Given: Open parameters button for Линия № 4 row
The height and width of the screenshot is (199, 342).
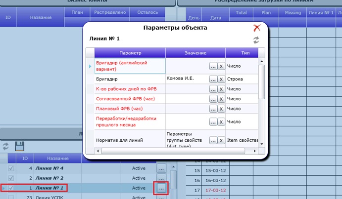Looking at the screenshot, I should pyautogui.click(x=161, y=168).
